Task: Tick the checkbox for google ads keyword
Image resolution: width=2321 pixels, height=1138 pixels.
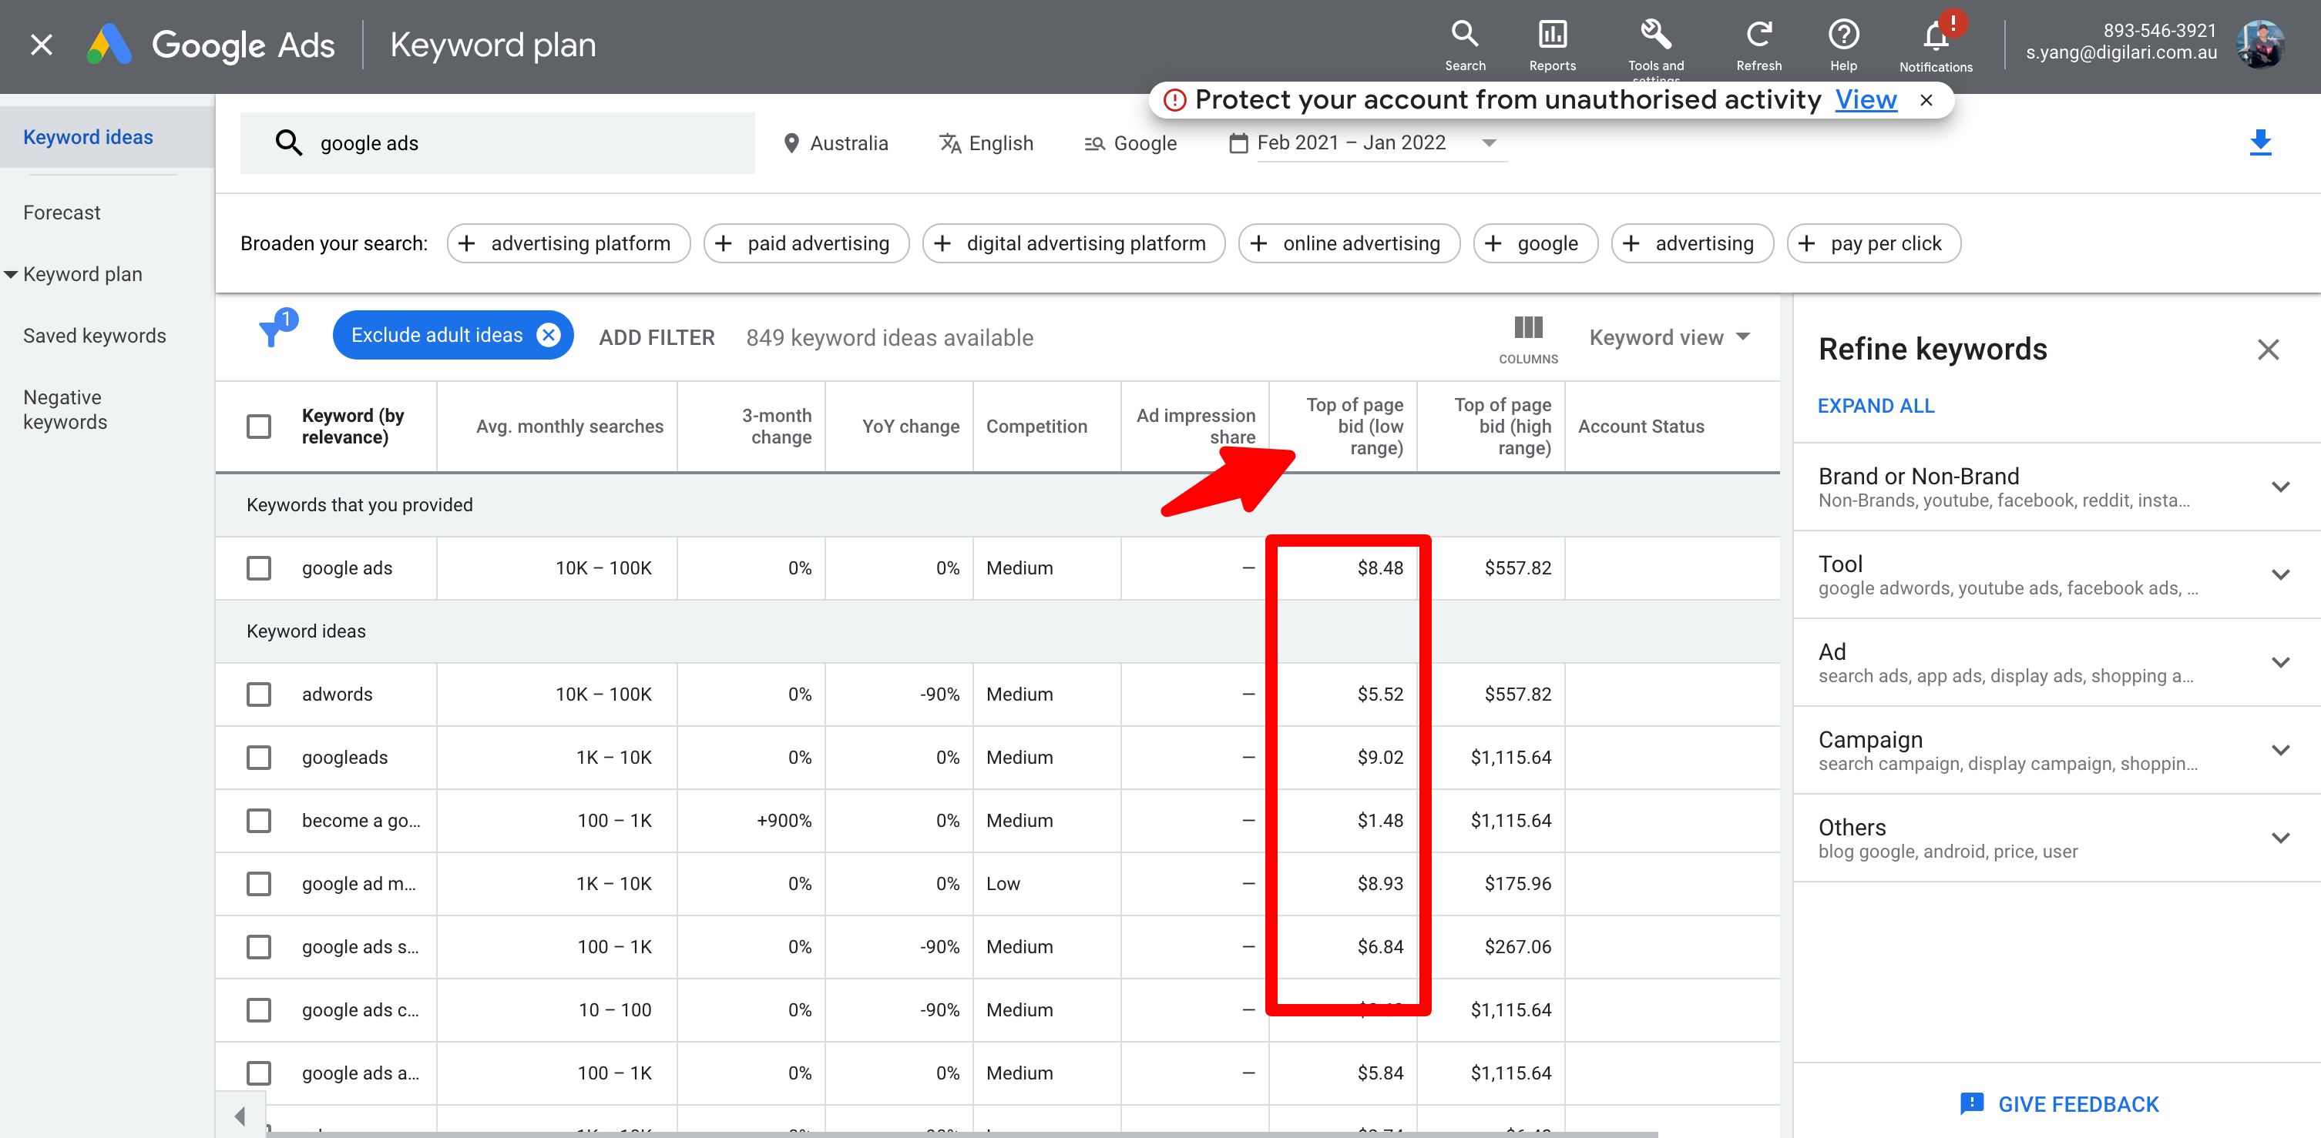Action: 259,568
